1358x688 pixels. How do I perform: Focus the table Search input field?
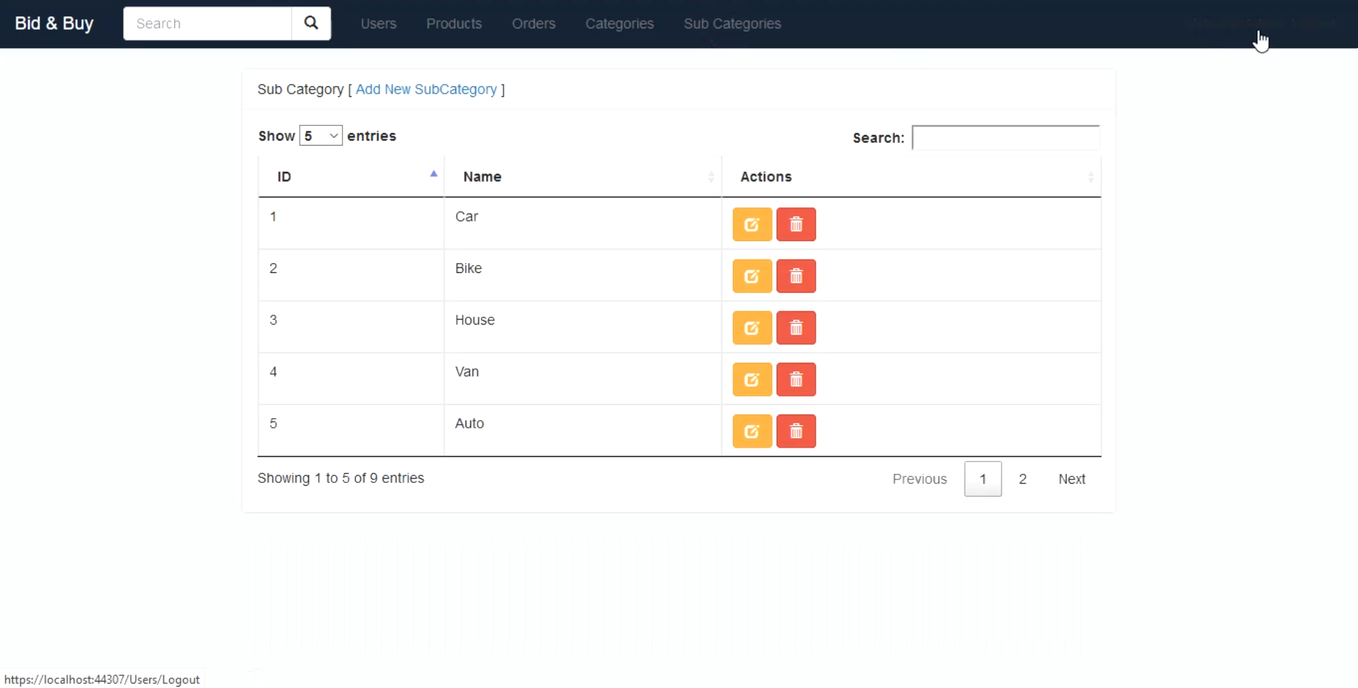[x=1005, y=138]
